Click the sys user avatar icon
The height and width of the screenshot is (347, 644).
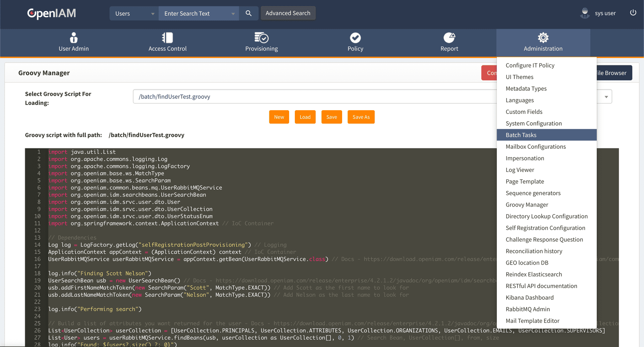click(585, 13)
